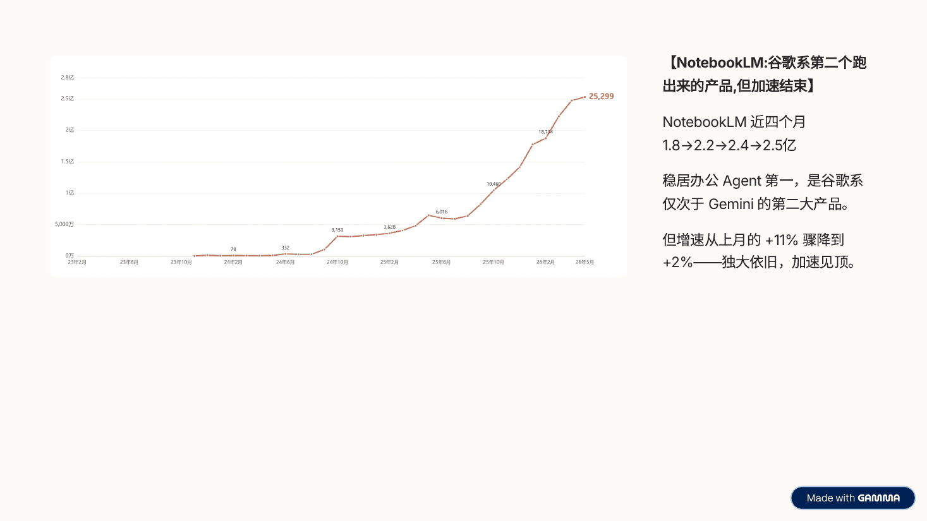This screenshot has height=521, width=927.
Task: Click the x-axis label 23年10月
Action: coord(181,262)
